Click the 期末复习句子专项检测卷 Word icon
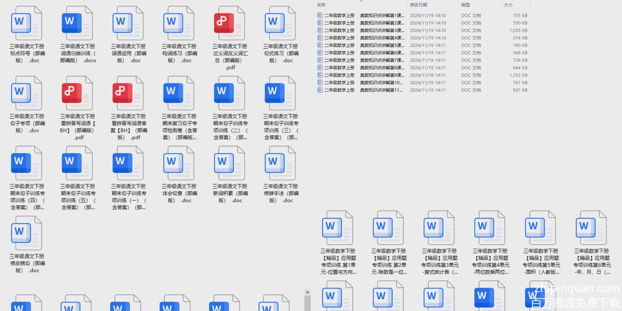 tap(179, 93)
